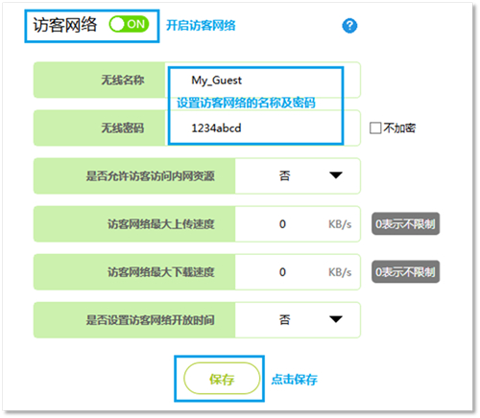
Task: Toggle the 访客网络 ON switch
Action: pos(129,24)
